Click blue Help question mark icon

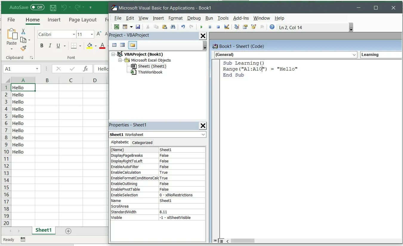pos(272,27)
